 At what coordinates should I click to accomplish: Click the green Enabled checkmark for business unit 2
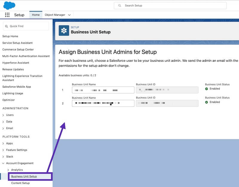(207, 102)
